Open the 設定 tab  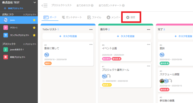[131, 17]
